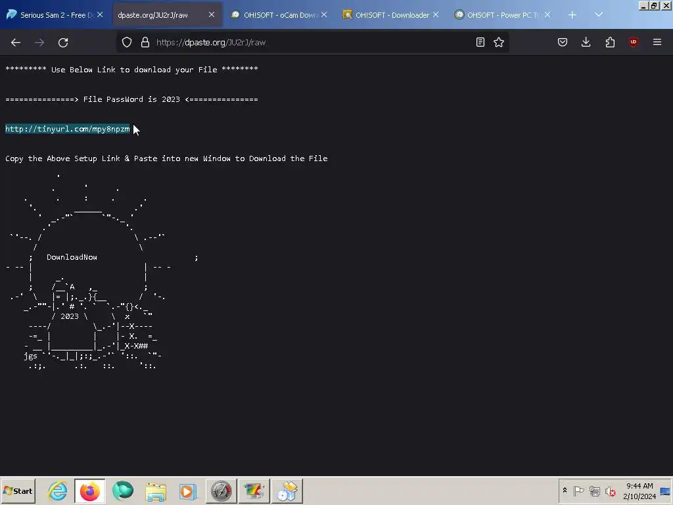Expand the list all tabs dropdown
This screenshot has width=673, height=505.
[599, 14]
